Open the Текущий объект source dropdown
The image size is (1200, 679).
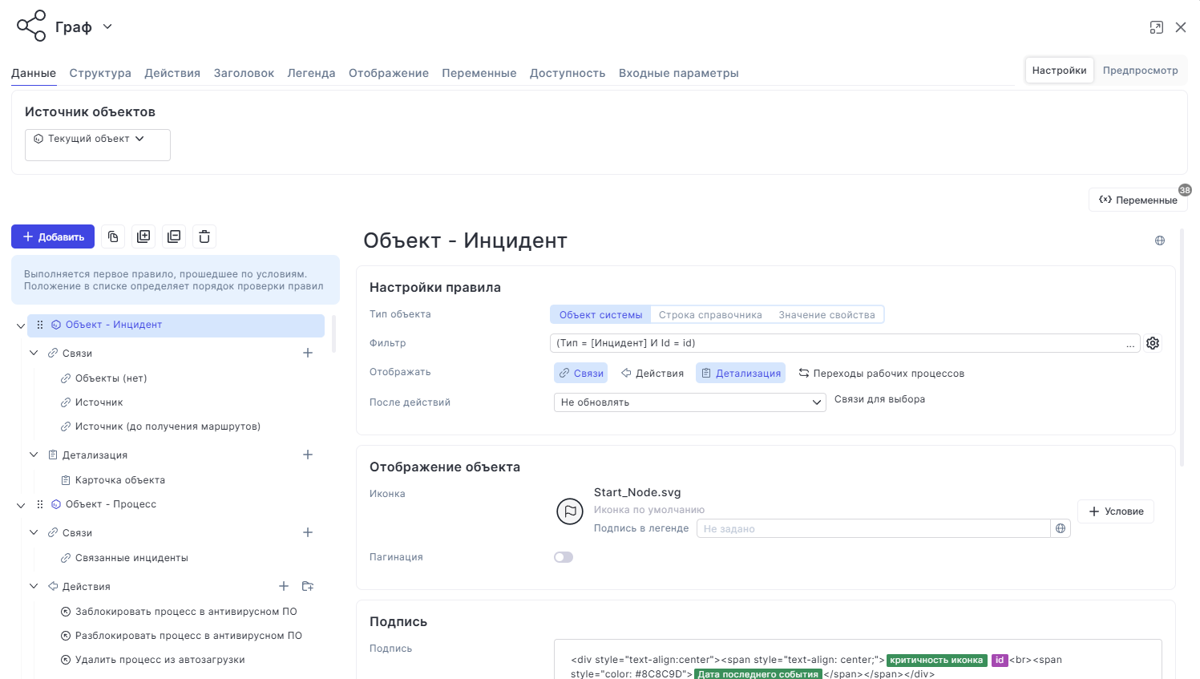tap(98, 144)
